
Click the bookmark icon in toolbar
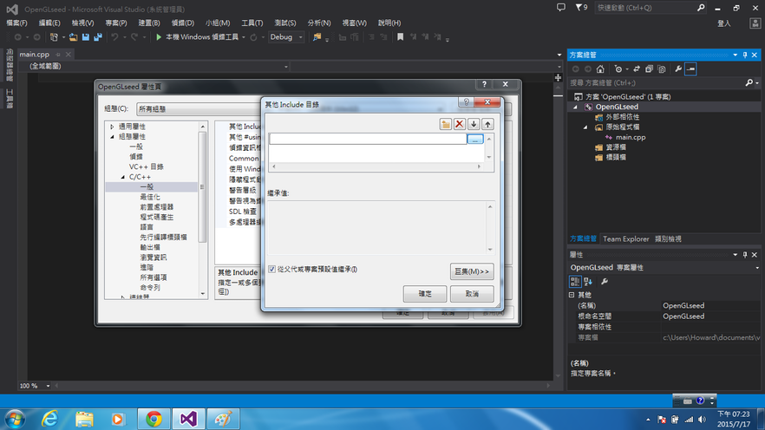point(400,37)
